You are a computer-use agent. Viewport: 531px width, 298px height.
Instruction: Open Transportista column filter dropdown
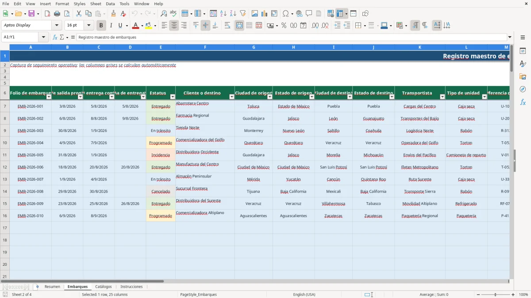point(442,97)
